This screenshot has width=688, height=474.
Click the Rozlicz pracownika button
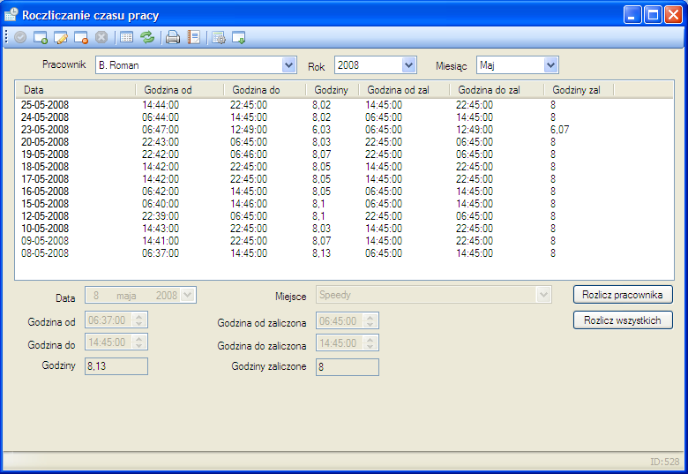pos(623,295)
